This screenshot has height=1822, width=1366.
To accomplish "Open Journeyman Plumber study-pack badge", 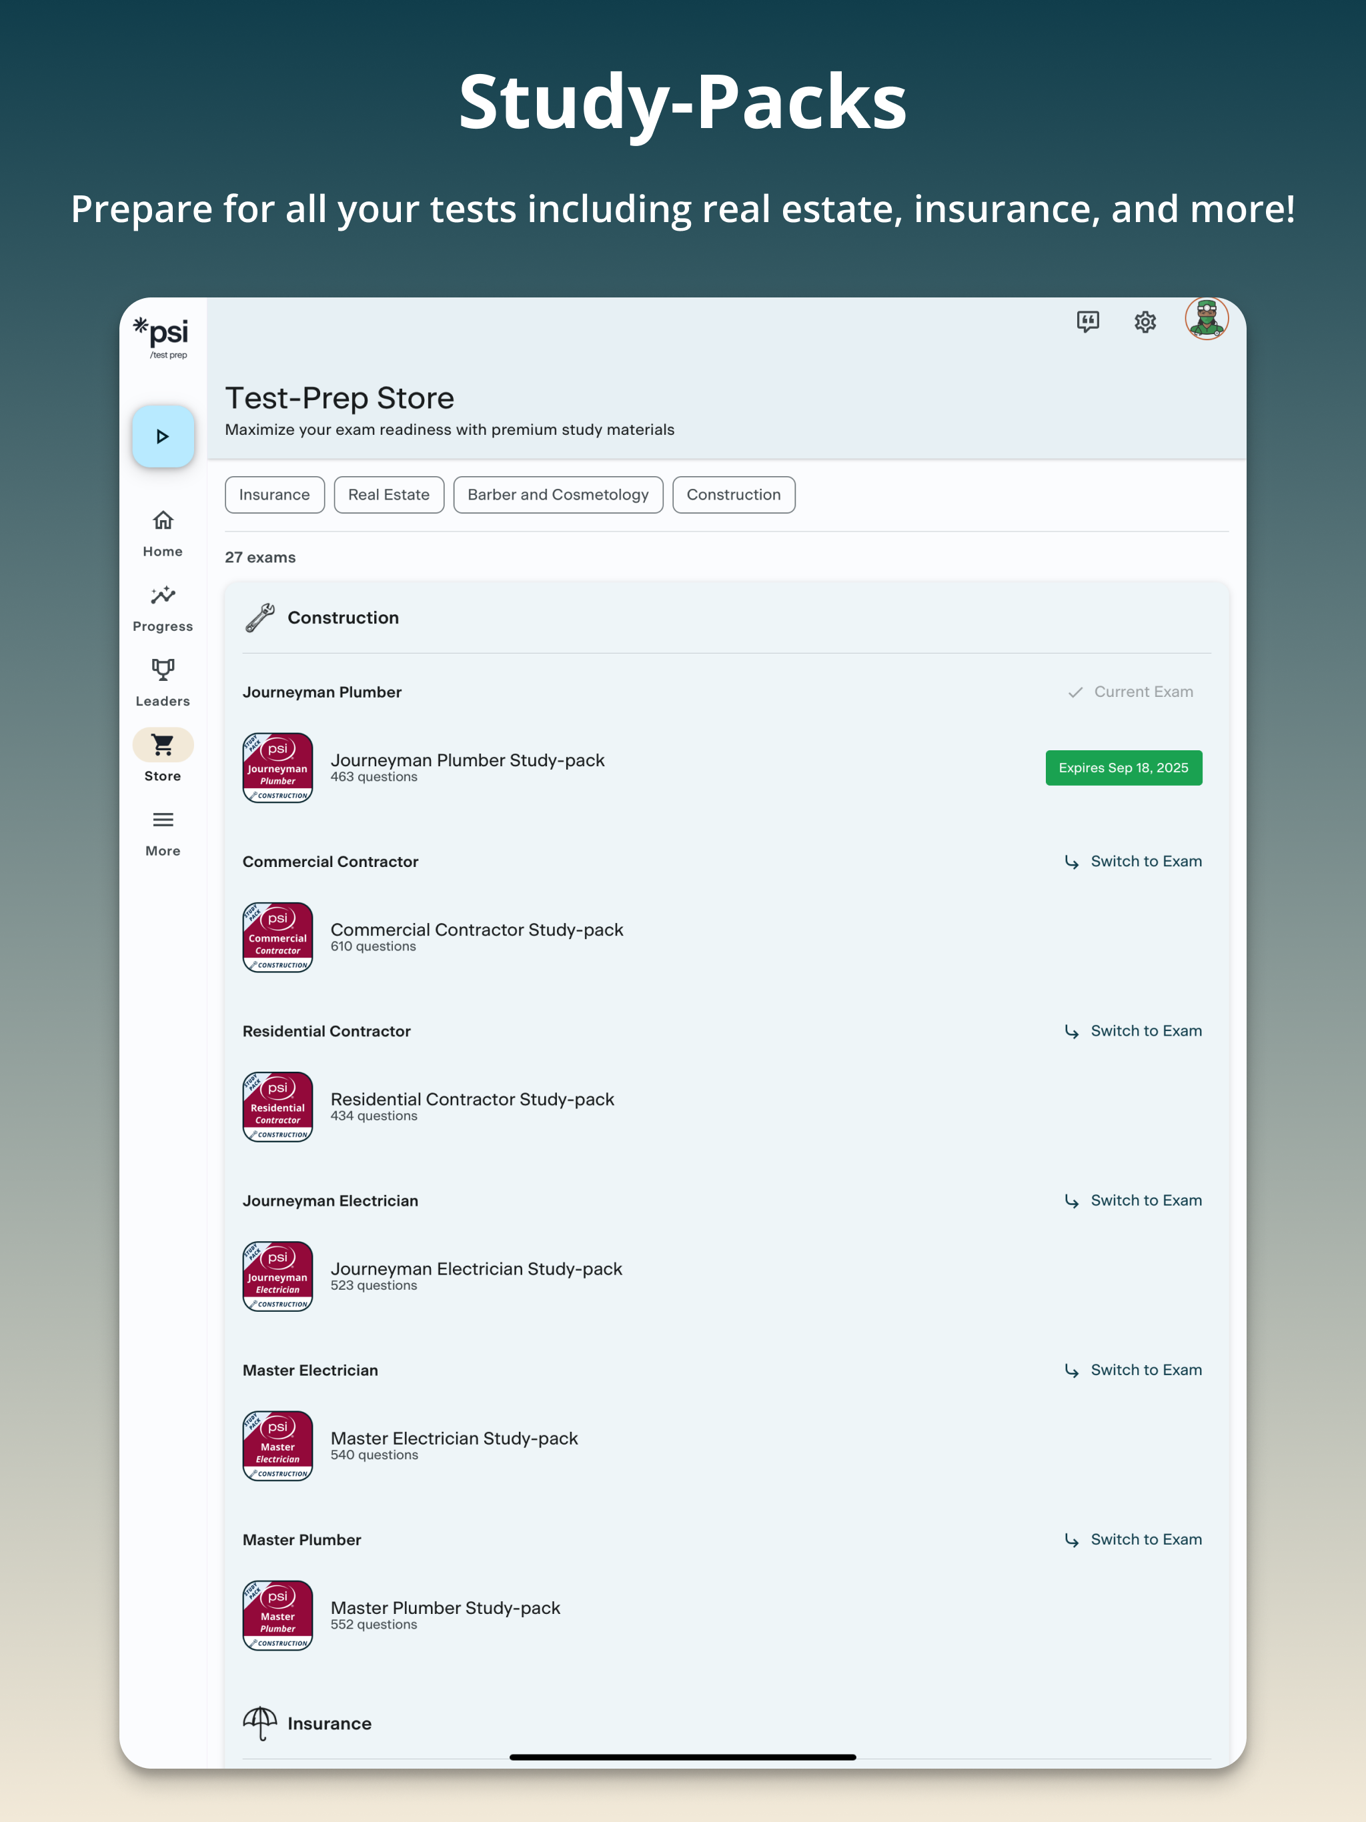I will tap(277, 768).
